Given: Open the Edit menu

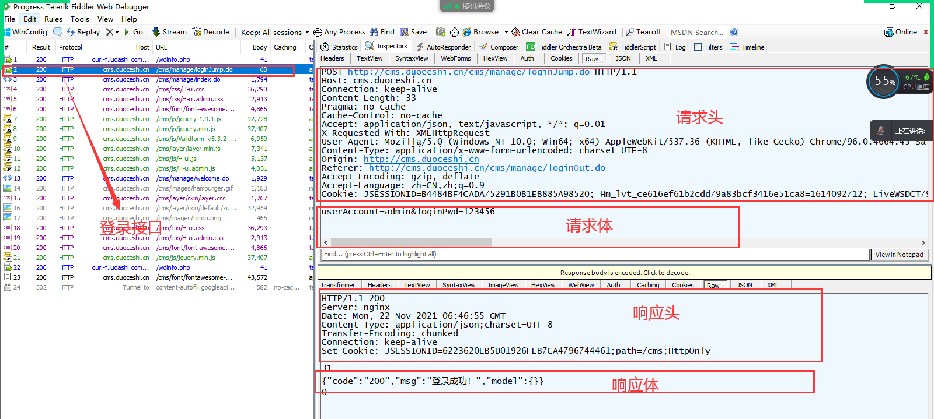Looking at the screenshot, I should tap(30, 19).
